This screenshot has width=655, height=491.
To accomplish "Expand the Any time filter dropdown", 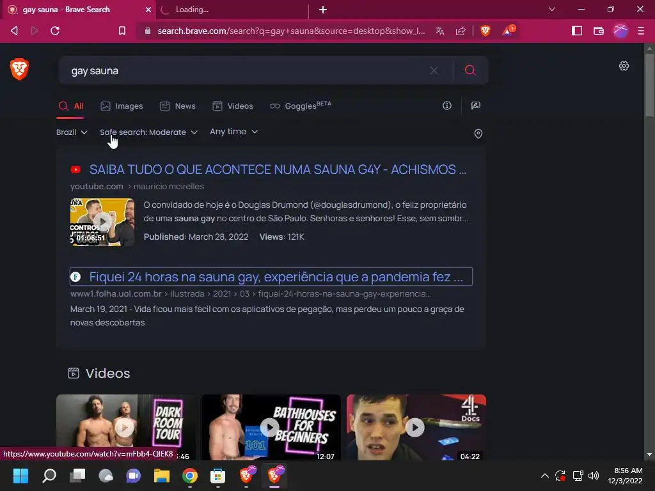I will click(233, 132).
